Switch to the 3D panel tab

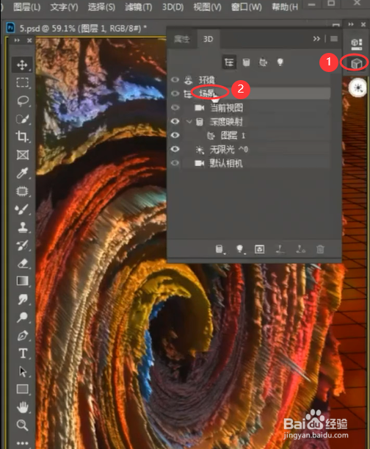(208, 39)
